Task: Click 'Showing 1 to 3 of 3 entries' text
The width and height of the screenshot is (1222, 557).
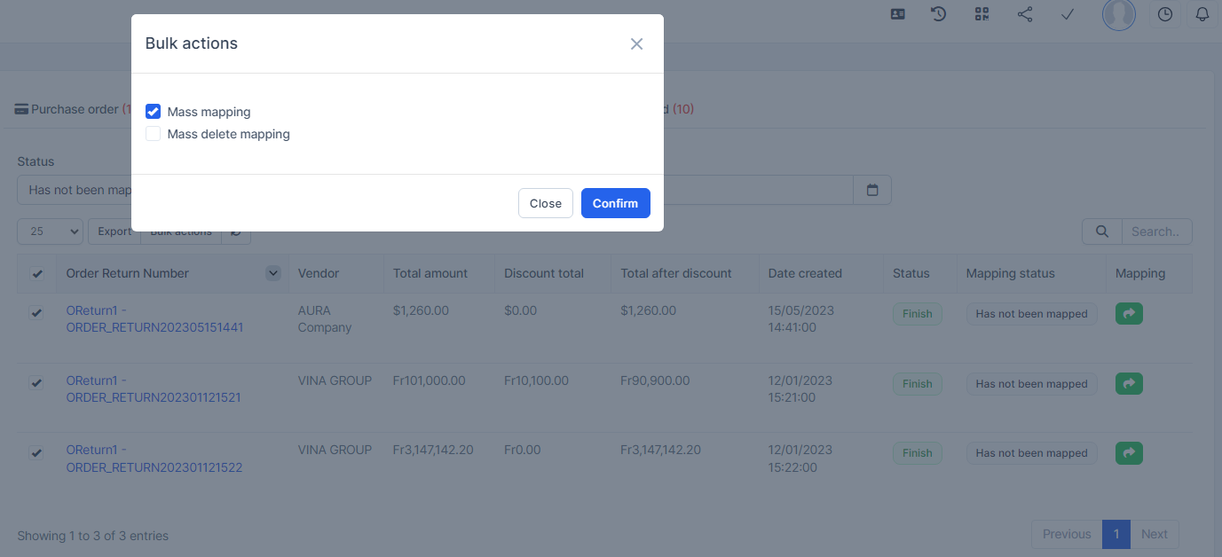Action: (92, 536)
